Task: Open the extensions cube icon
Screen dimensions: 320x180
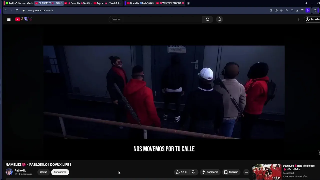Action: click(315, 10)
